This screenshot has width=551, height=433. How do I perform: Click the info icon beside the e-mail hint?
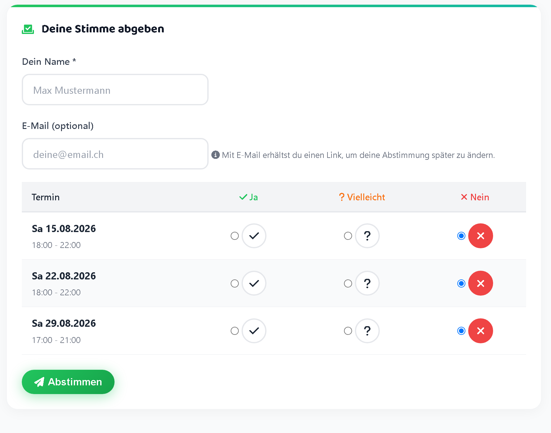click(x=215, y=155)
